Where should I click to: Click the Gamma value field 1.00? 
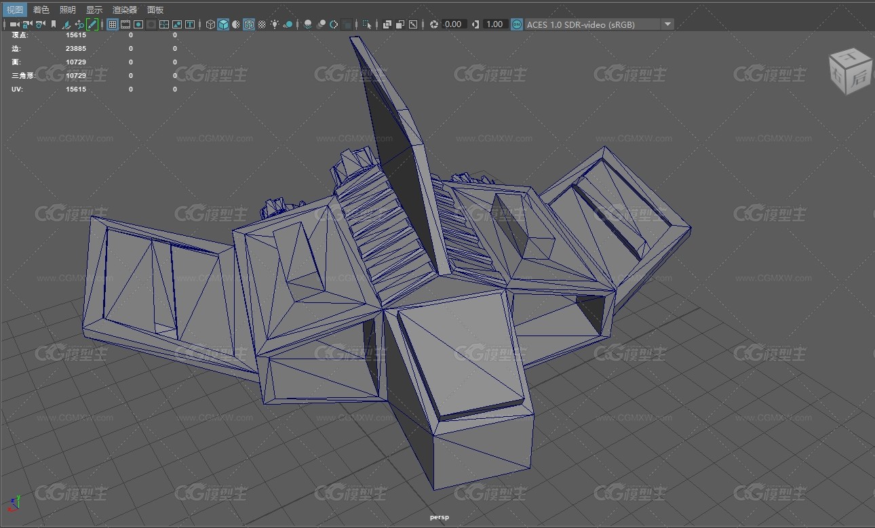point(494,24)
